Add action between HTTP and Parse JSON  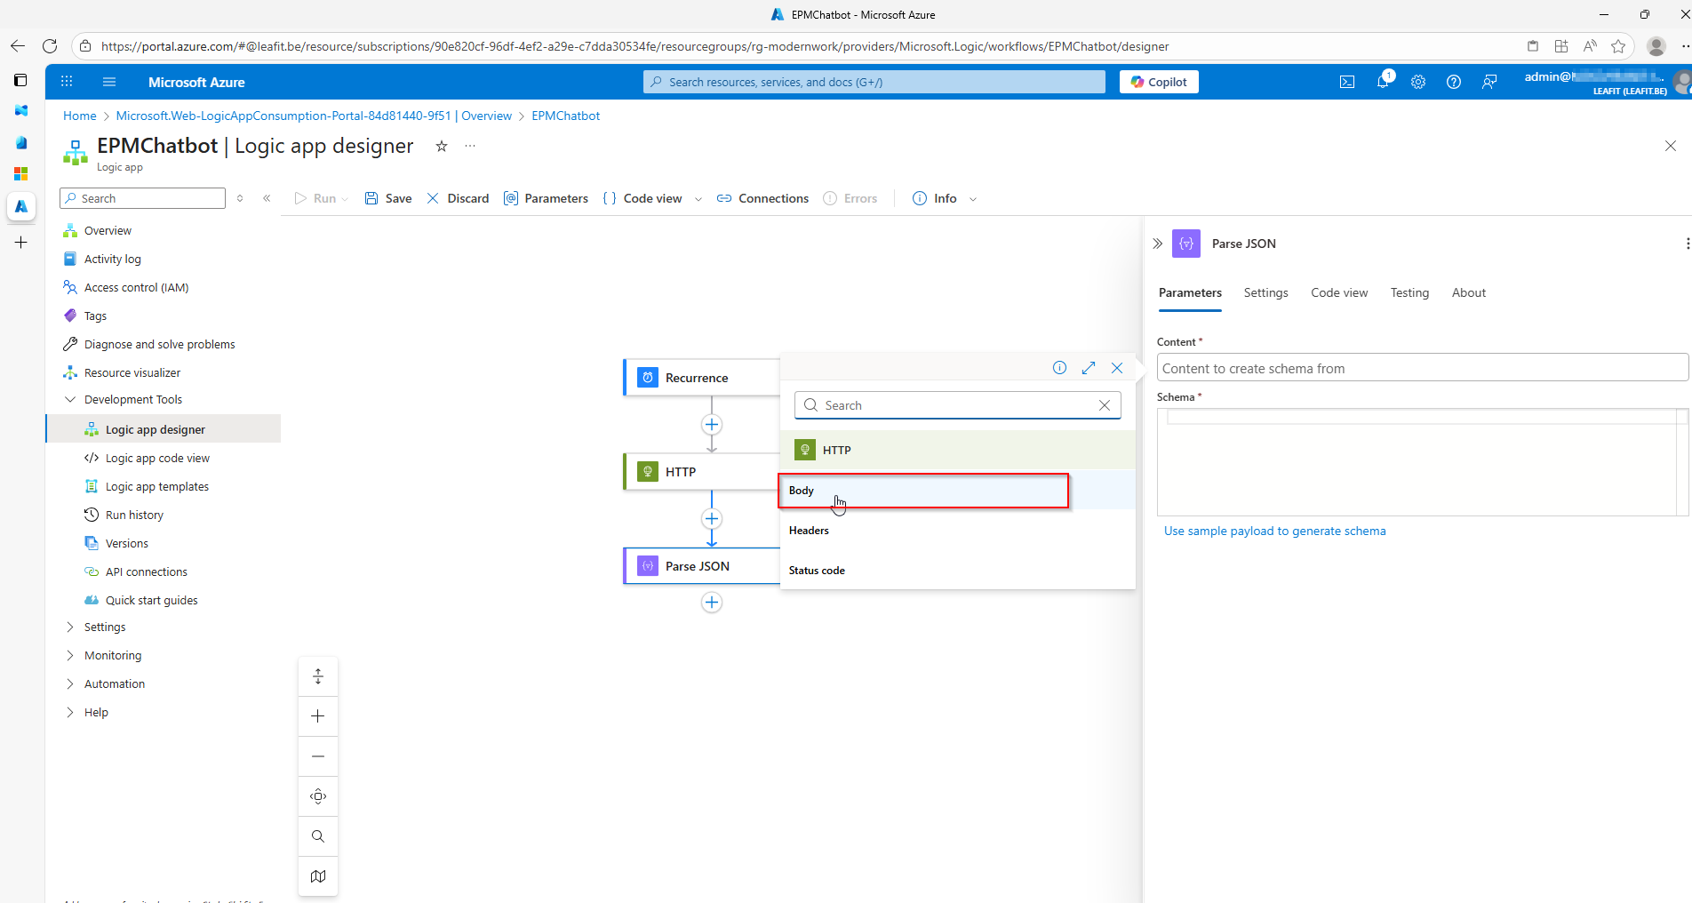(712, 519)
